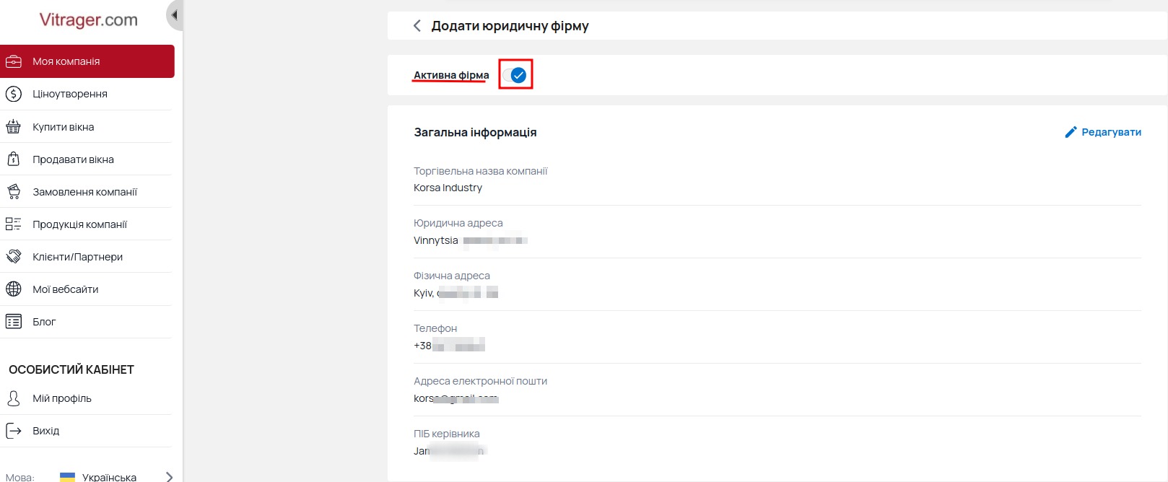Click the news icon for Блог
Viewport: 1168px width, 482px height.
pyautogui.click(x=14, y=322)
